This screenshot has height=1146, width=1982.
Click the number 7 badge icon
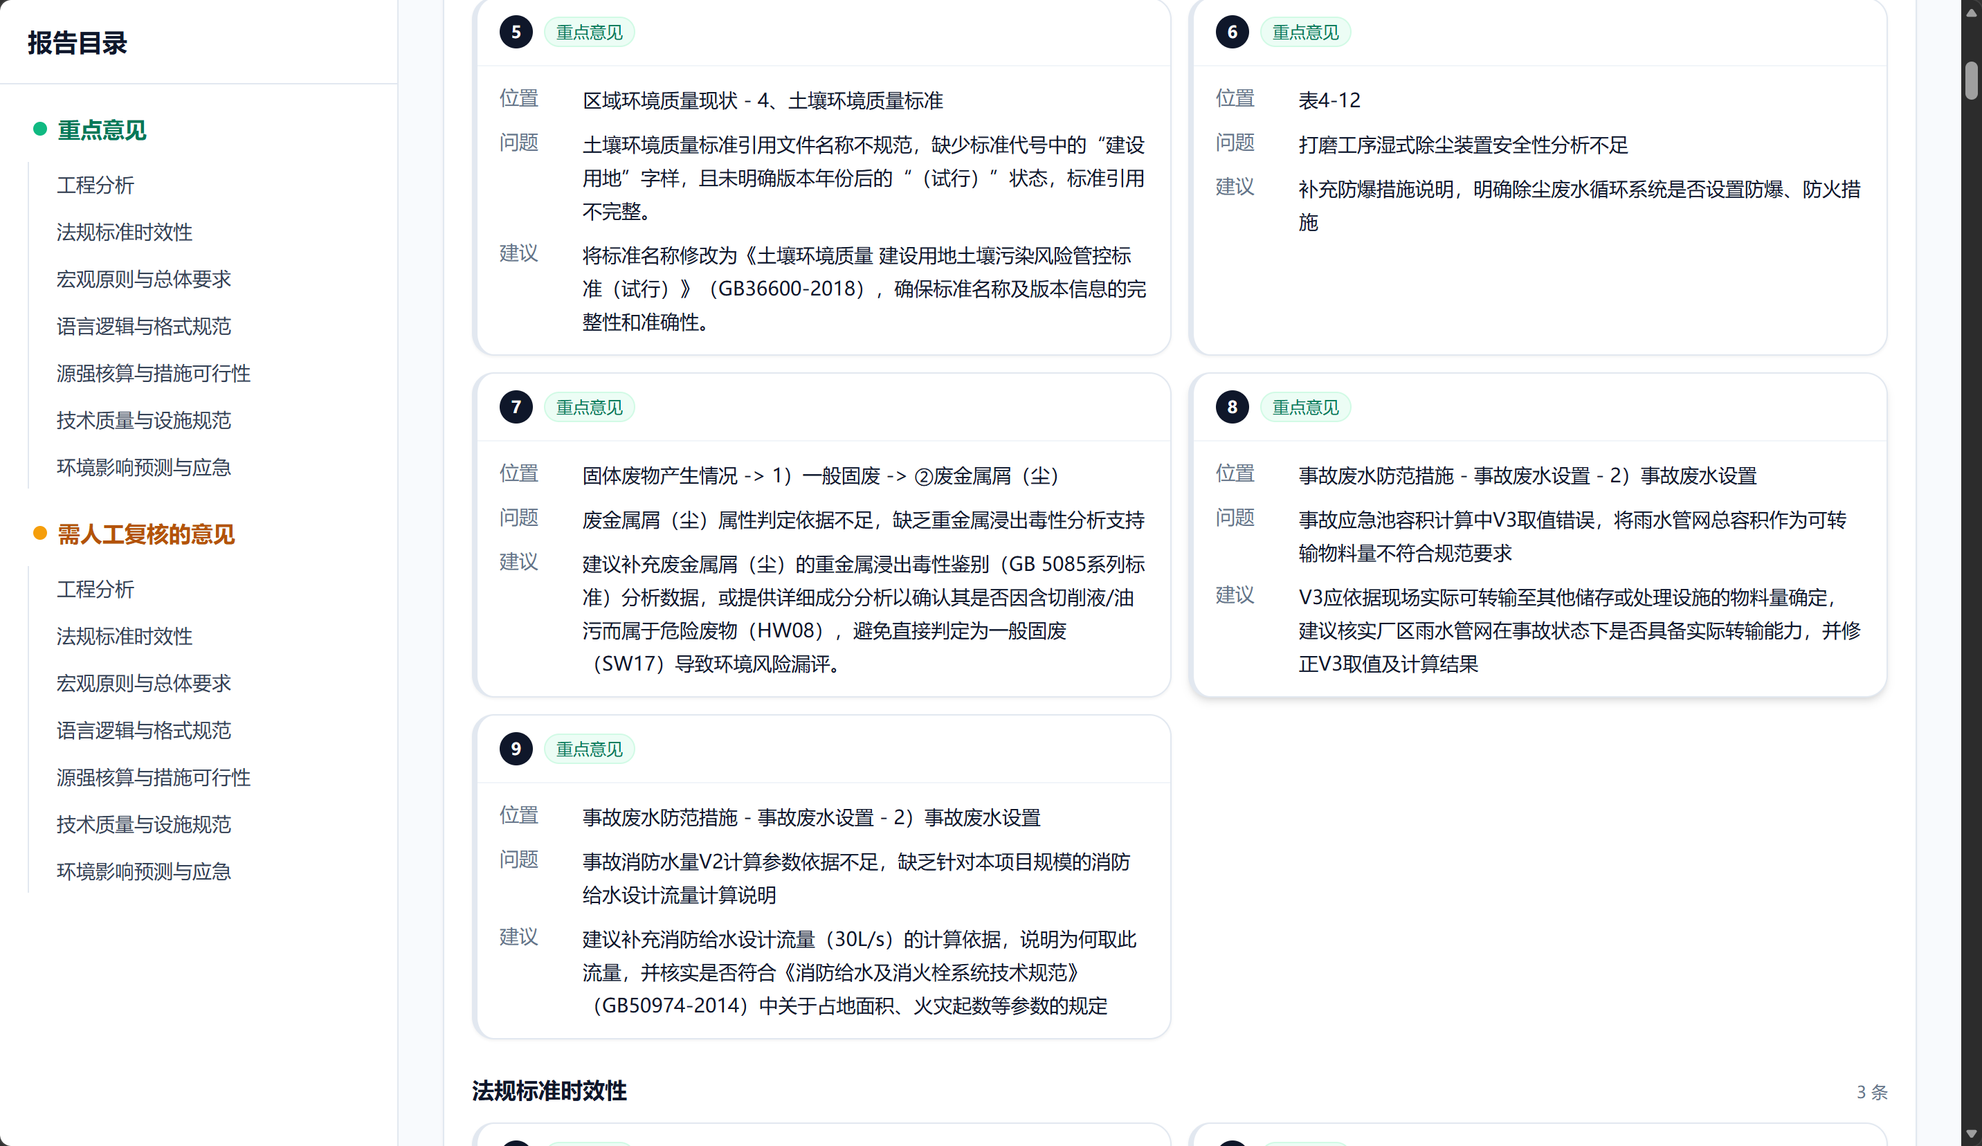pyautogui.click(x=516, y=407)
